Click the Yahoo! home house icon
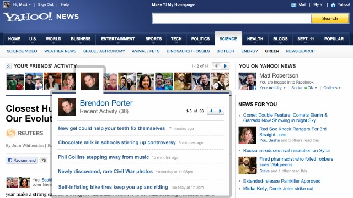The image size is (353, 198). 333,5
